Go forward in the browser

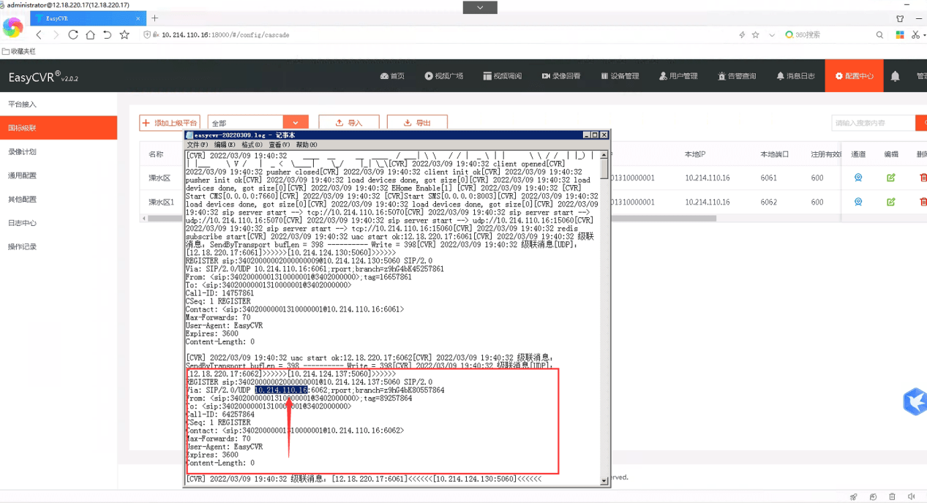click(x=56, y=34)
